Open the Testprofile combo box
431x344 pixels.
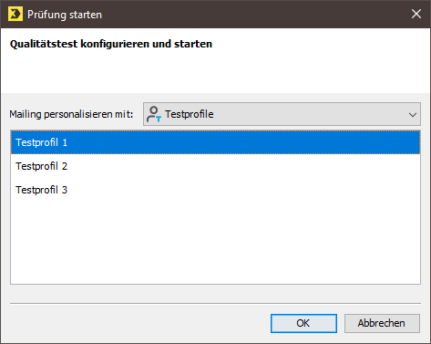pos(282,114)
